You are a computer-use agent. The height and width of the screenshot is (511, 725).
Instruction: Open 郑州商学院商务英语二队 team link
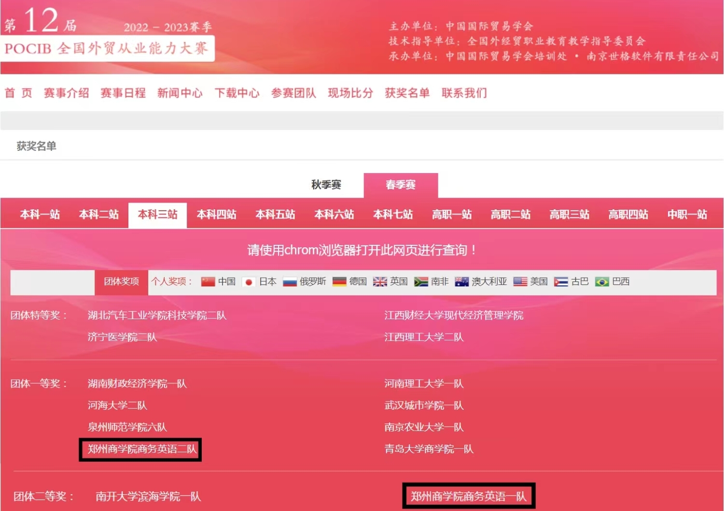click(142, 449)
